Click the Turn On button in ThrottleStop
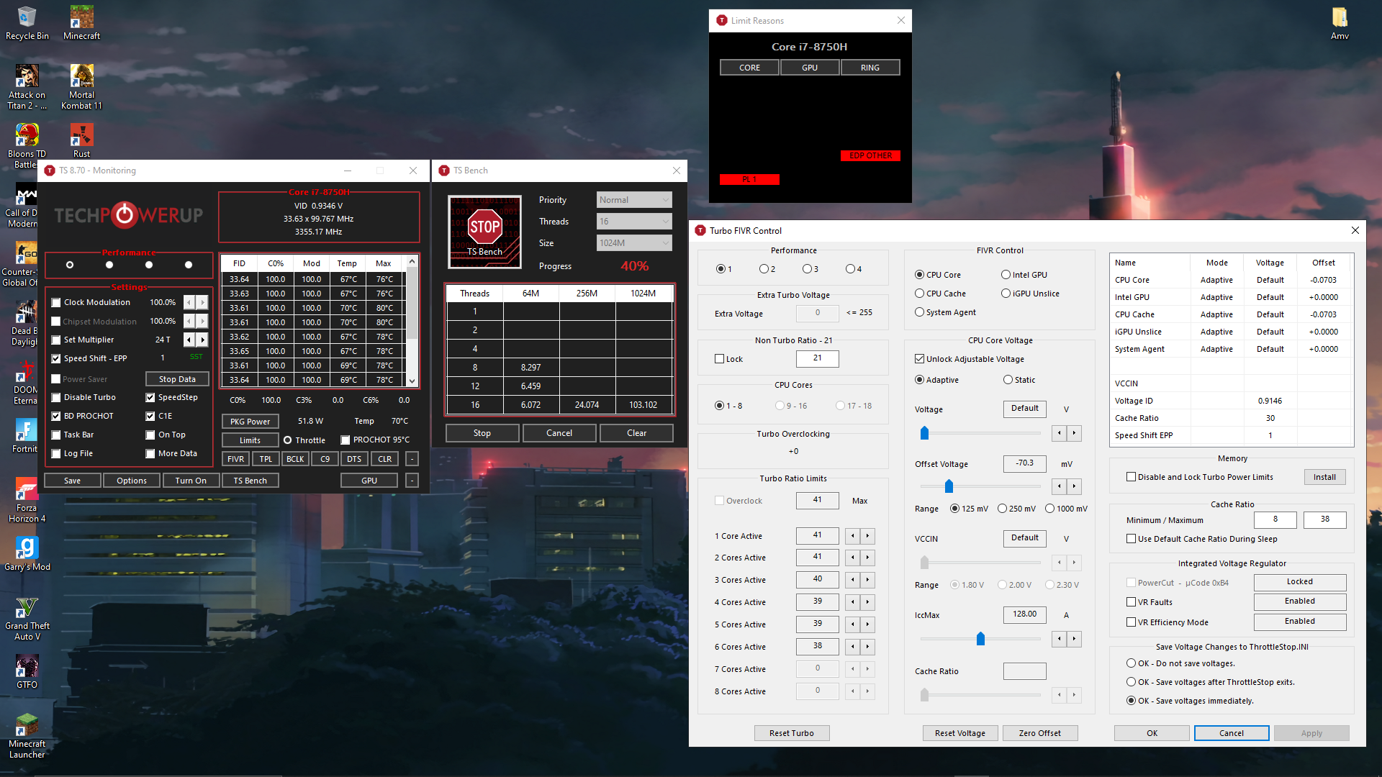Viewport: 1382px width, 777px height. [x=191, y=481]
